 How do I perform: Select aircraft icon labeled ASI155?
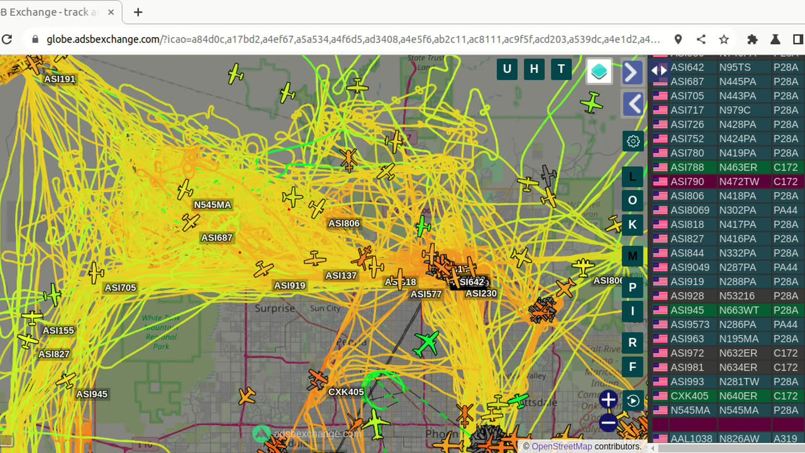[x=31, y=317]
